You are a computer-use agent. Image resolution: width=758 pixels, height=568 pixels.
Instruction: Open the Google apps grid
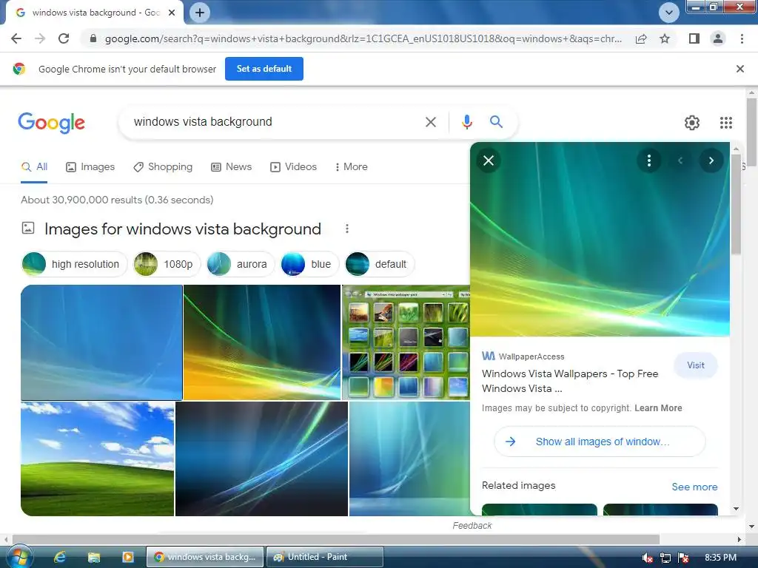click(725, 123)
